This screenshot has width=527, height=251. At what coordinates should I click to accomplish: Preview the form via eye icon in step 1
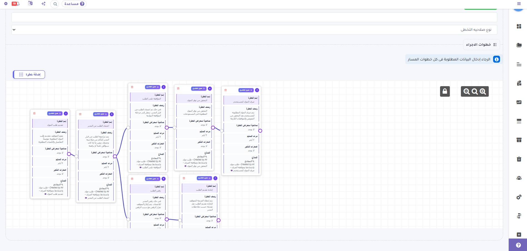[x=45, y=194]
